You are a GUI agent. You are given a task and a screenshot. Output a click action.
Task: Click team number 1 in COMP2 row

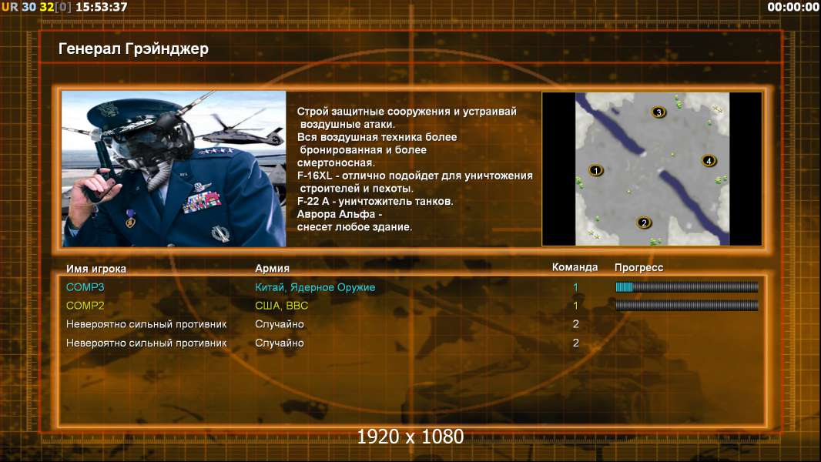click(x=575, y=306)
